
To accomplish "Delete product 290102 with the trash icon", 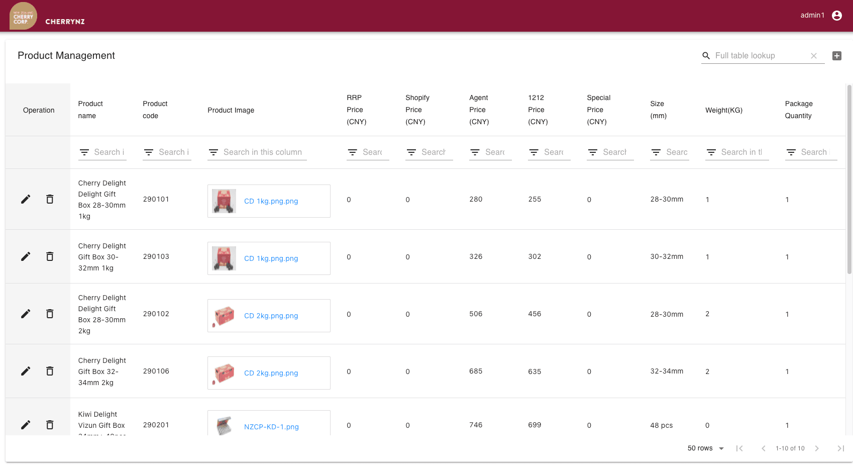I will (50, 314).
